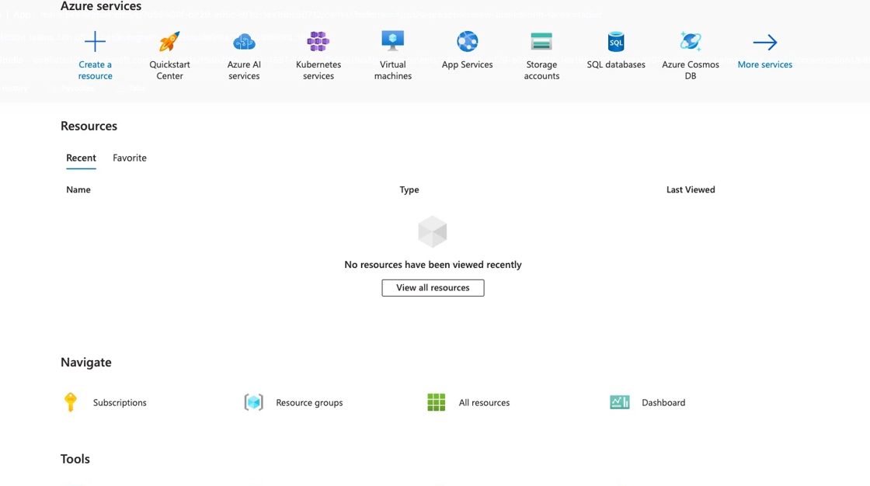Switch to the Favorite resources tab
The width and height of the screenshot is (870, 486).
tap(129, 158)
